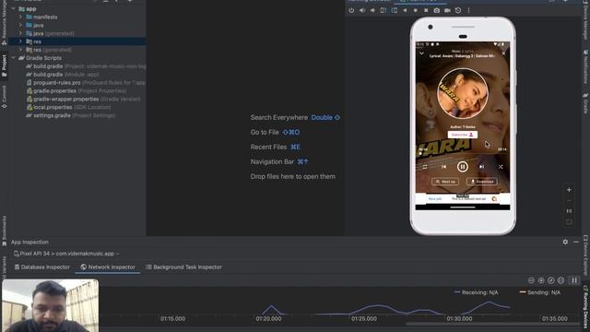The height and width of the screenshot is (332, 590).
Task: Expand the selected res folder
Action: 20,41
